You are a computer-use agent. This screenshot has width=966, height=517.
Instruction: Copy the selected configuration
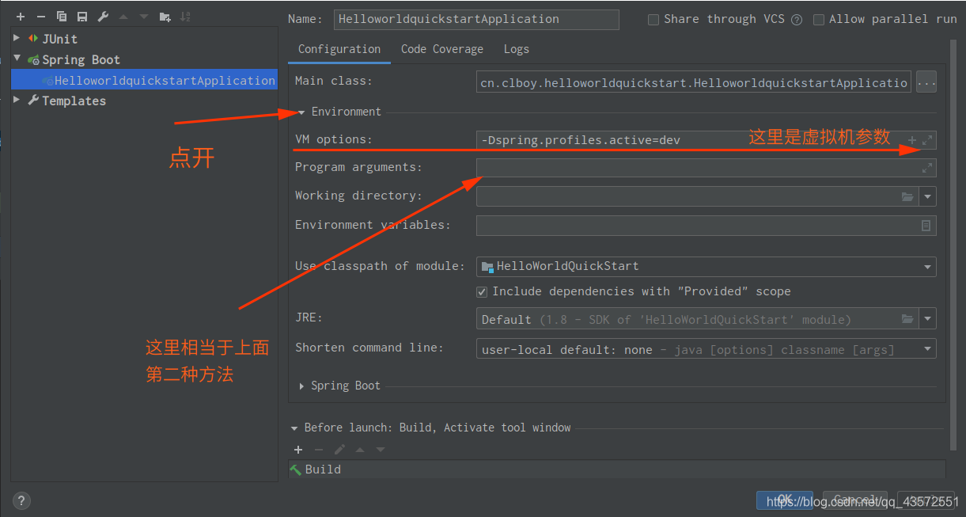(x=62, y=17)
